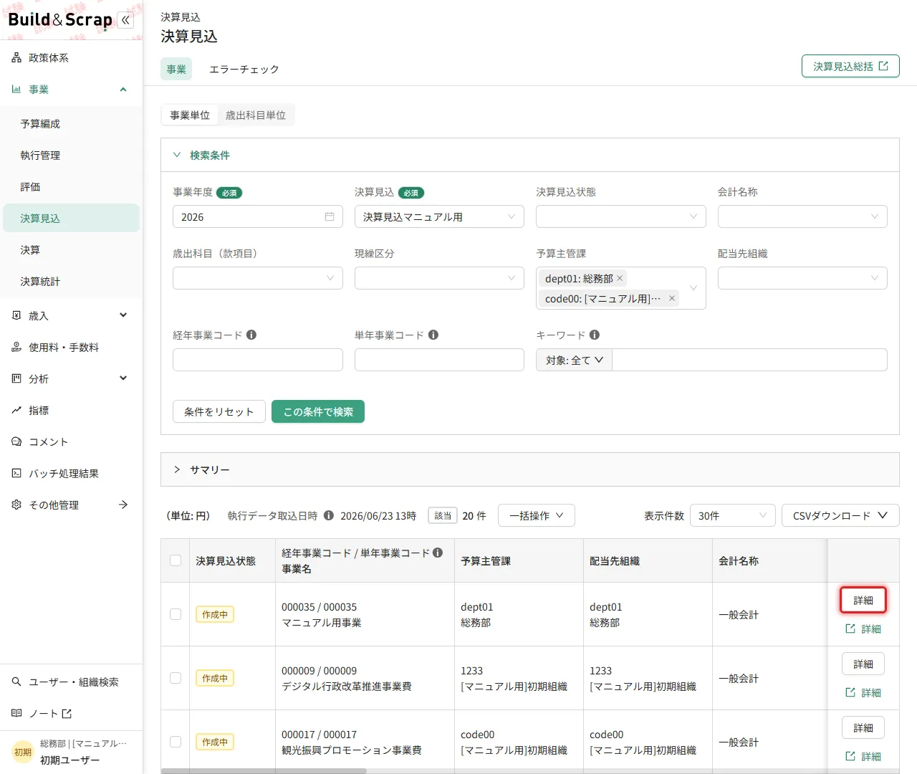
Task: Select the 歳出科目単位 view
Action: pos(256,115)
